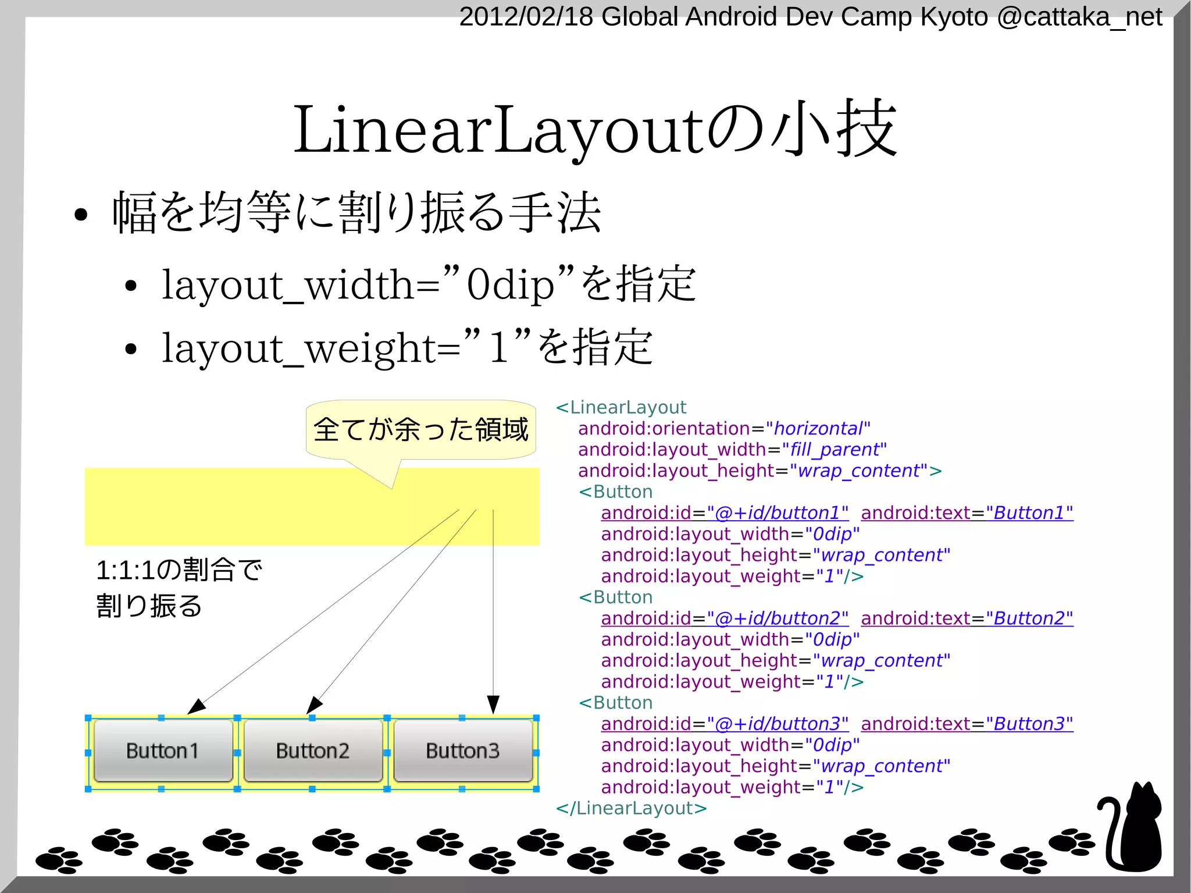Click the Button1 button in layout preview
The image size is (1191, 893).
[163, 751]
